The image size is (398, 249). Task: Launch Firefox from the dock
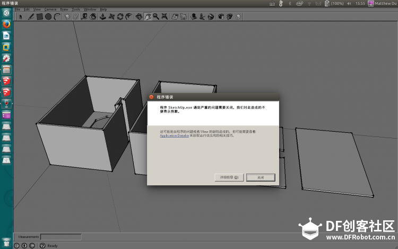(x=6, y=24)
